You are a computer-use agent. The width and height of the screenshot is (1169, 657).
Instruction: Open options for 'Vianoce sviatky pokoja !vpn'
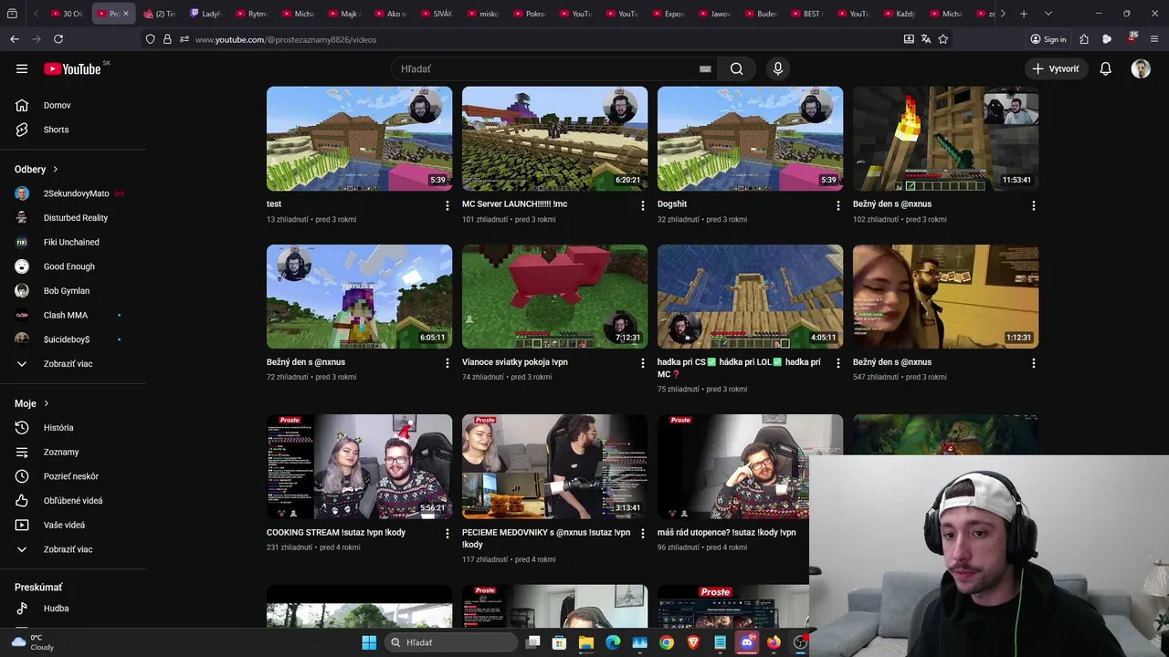pyautogui.click(x=642, y=363)
